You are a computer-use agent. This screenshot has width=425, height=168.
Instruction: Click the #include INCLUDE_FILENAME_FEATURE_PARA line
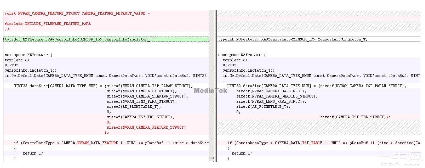[x=48, y=24]
